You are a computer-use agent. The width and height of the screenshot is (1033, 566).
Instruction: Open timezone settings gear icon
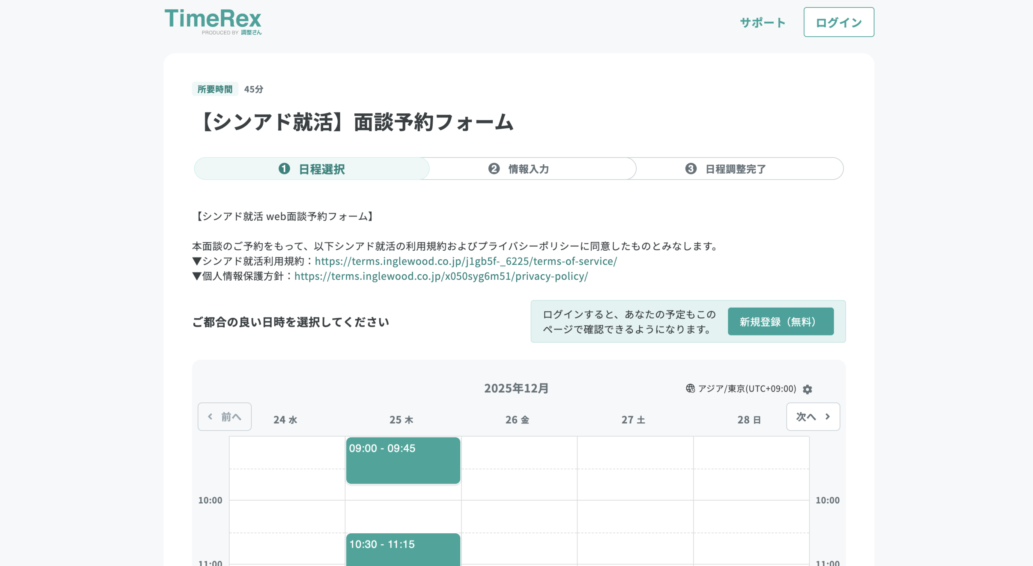tap(807, 389)
